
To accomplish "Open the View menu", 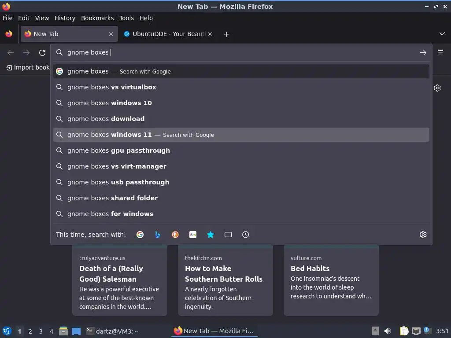I will [42, 18].
